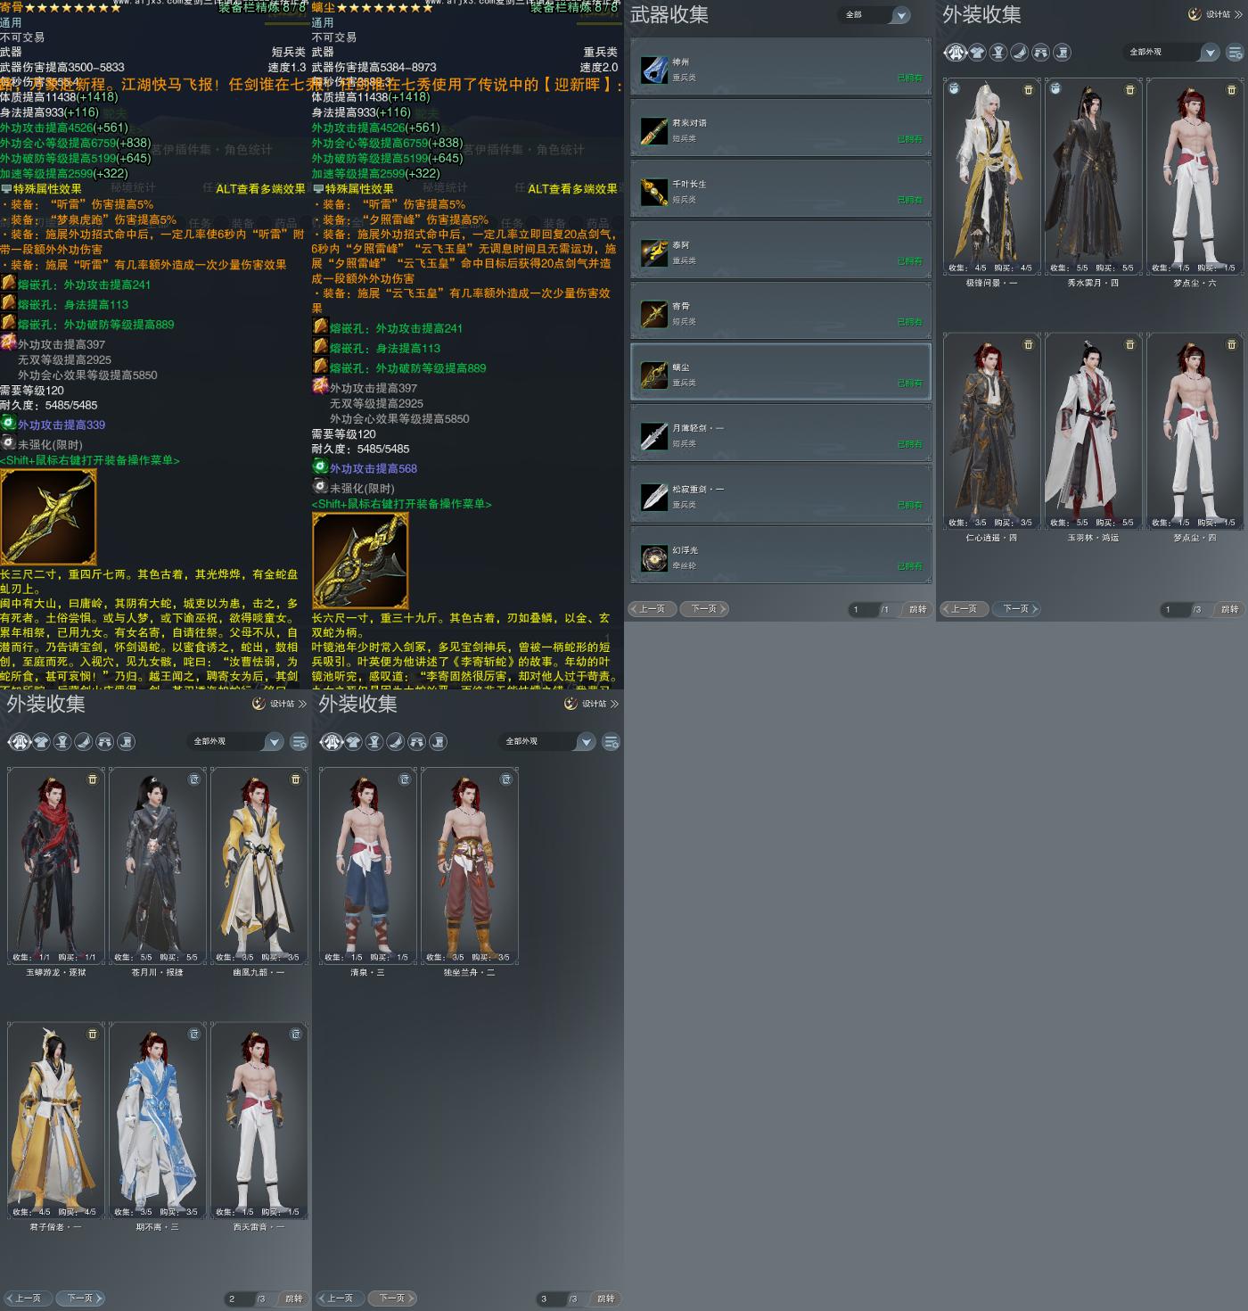The image size is (1248, 1311).
Task: Click corner badge icon on 清泉·三 card
Action: 404,779
